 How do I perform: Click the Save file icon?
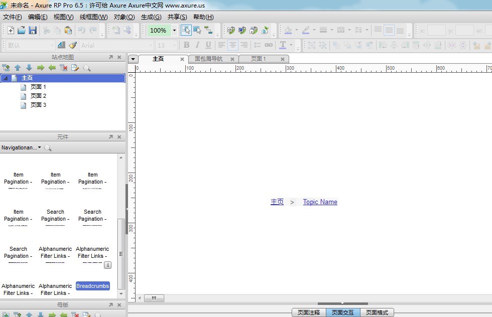pos(33,30)
